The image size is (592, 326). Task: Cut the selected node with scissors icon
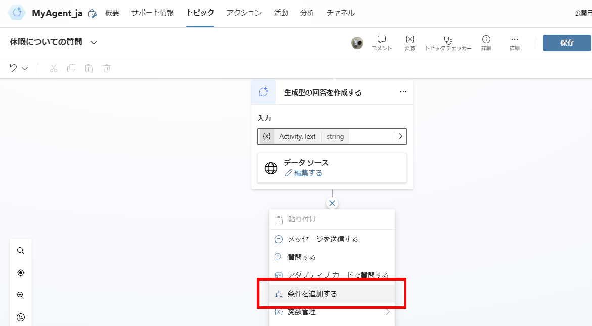(x=53, y=68)
